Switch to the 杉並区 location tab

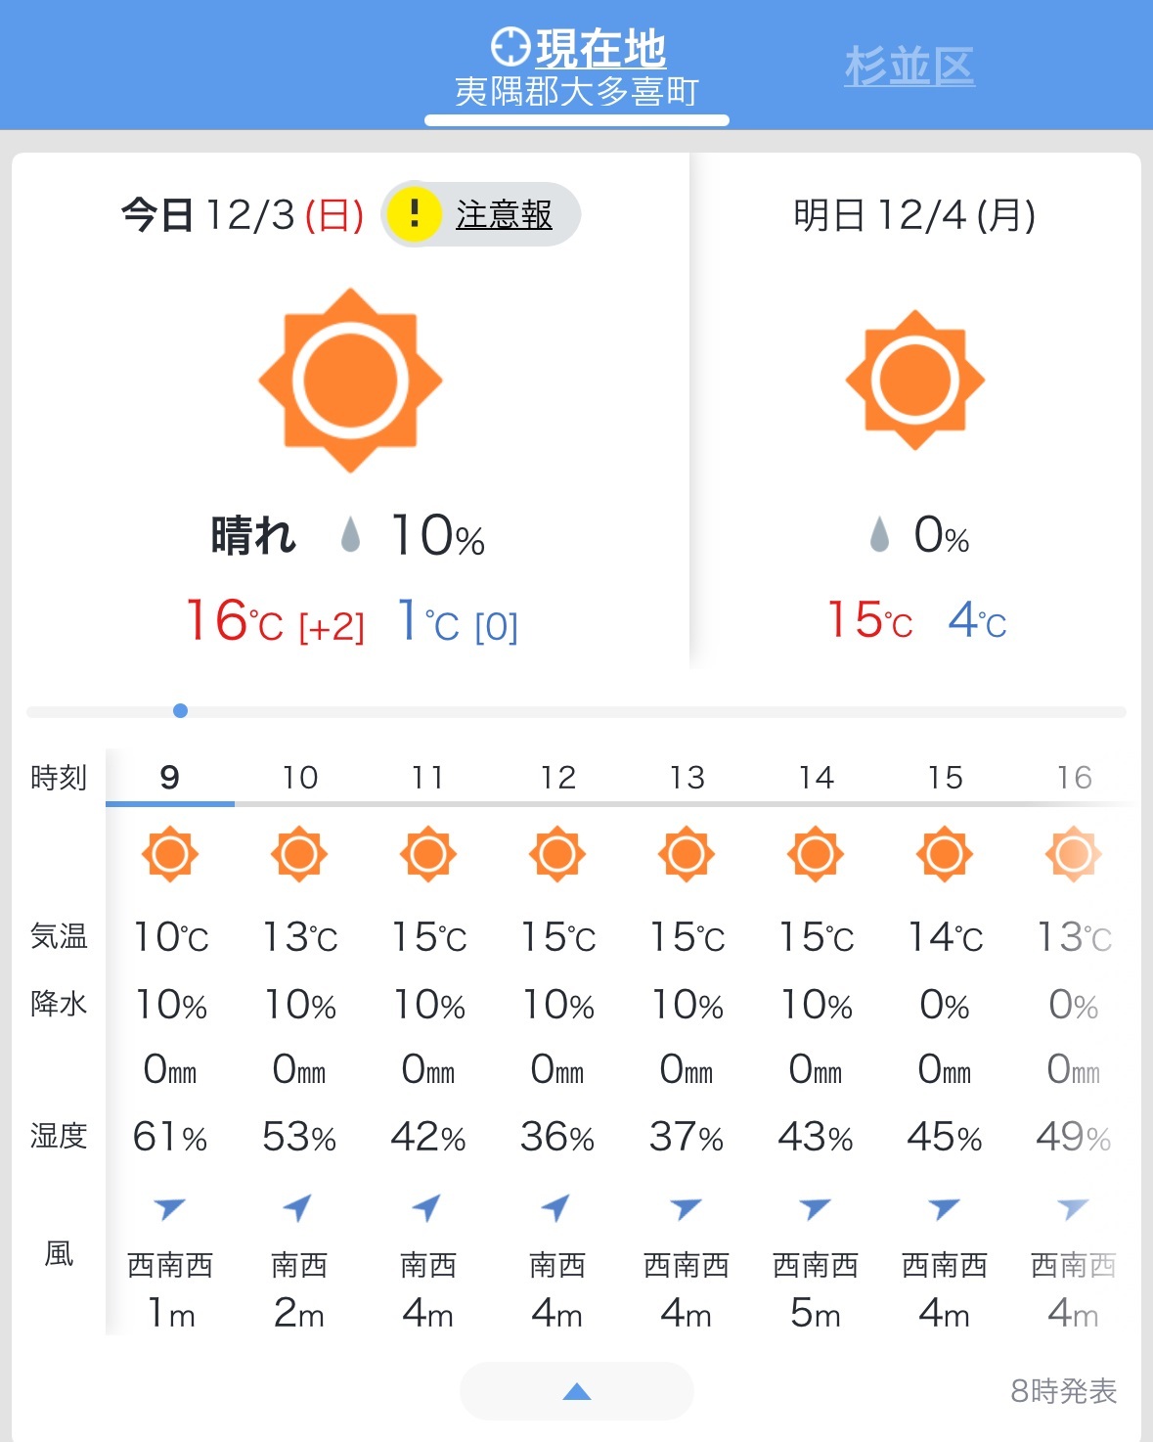point(909,67)
